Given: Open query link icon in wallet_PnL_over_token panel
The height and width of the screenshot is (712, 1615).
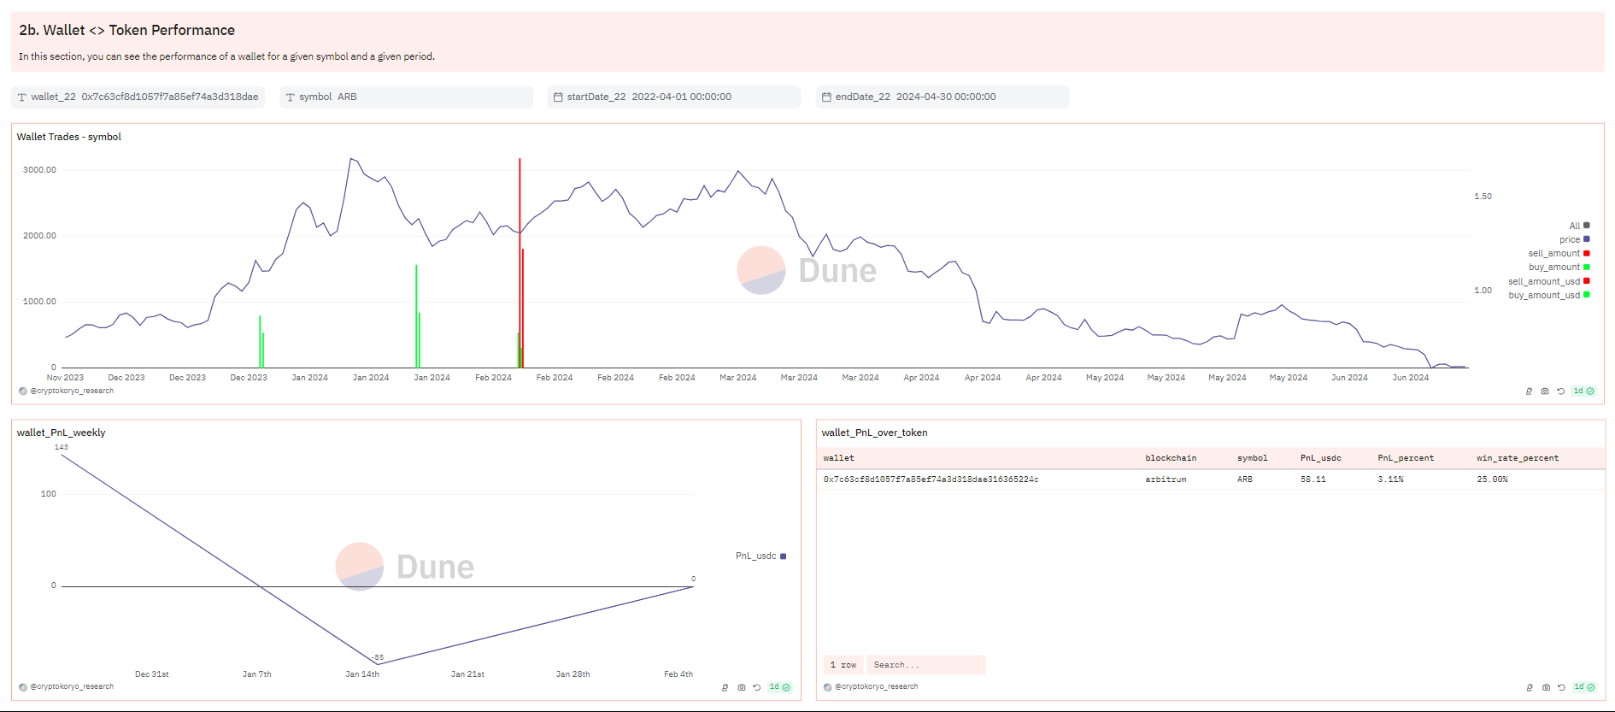Looking at the screenshot, I should coord(1530,687).
